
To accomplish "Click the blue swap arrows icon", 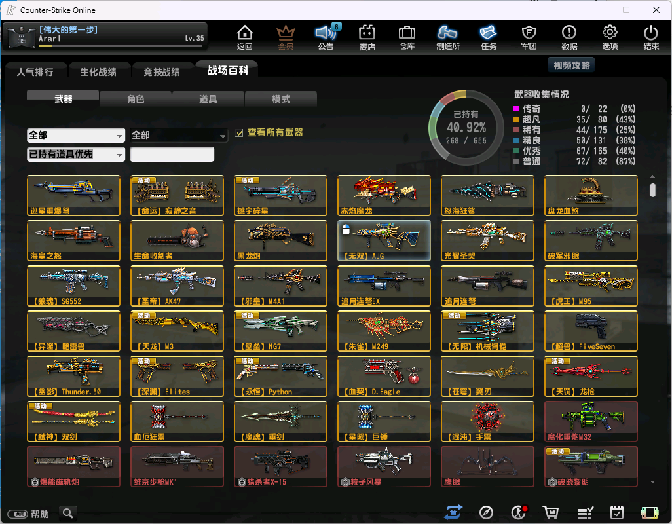I will click(x=453, y=512).
